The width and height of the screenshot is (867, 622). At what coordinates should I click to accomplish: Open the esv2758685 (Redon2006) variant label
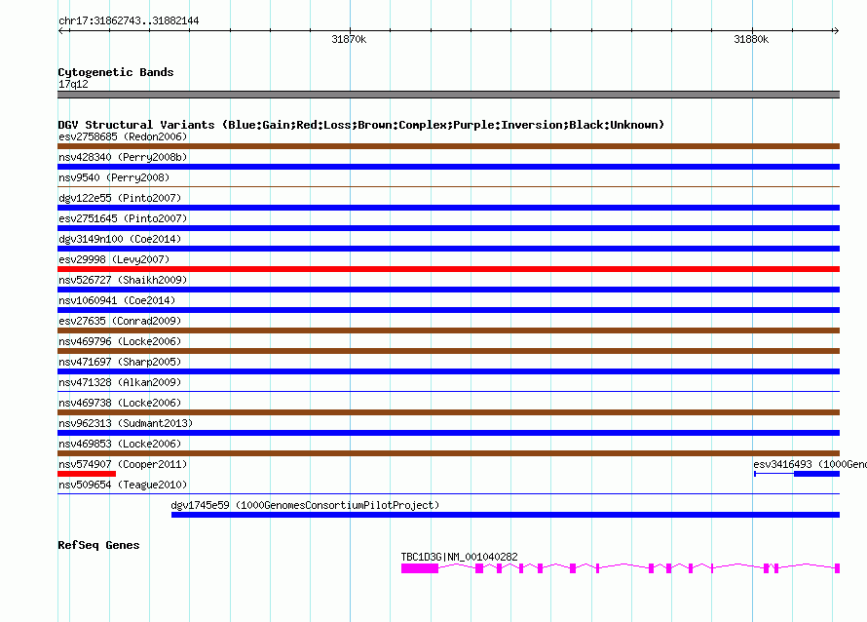click(123, 136)
